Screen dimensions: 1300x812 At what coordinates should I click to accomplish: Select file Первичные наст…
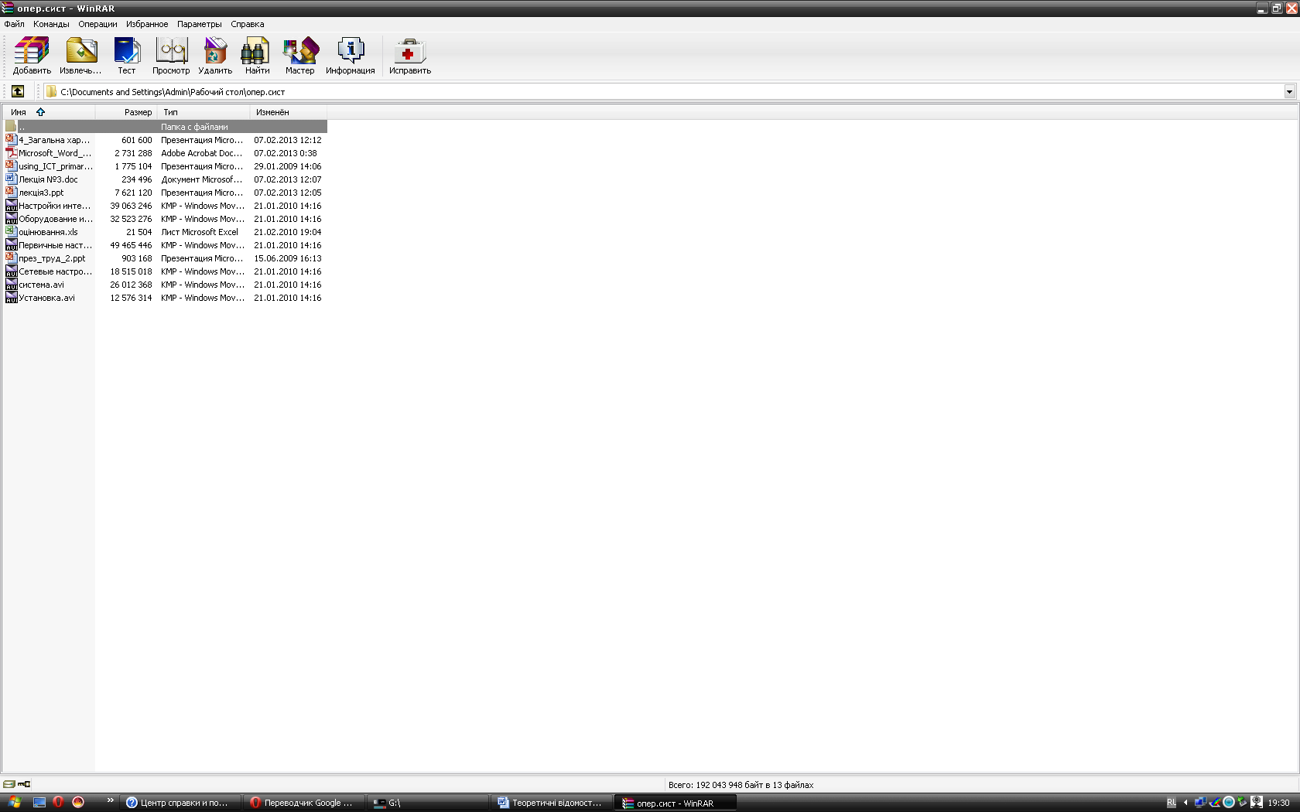pyautogui.click(x=55, y=245)
